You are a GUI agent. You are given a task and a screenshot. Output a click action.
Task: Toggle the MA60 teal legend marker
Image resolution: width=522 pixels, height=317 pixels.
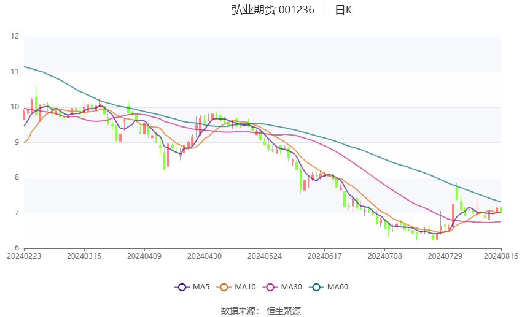pyautogui.click(x=314, y=287)
